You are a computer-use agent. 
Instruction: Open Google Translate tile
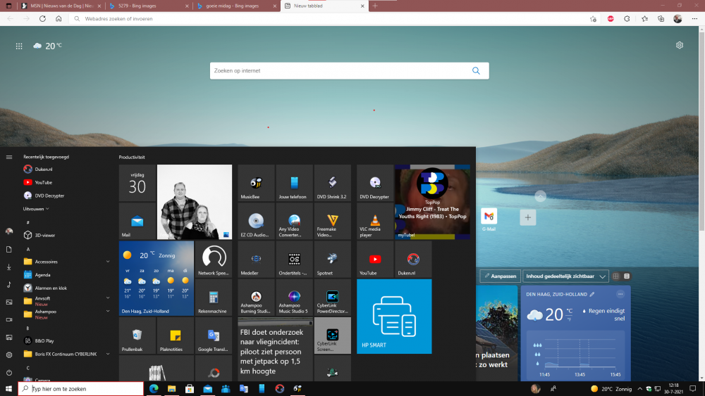[213, 336]
